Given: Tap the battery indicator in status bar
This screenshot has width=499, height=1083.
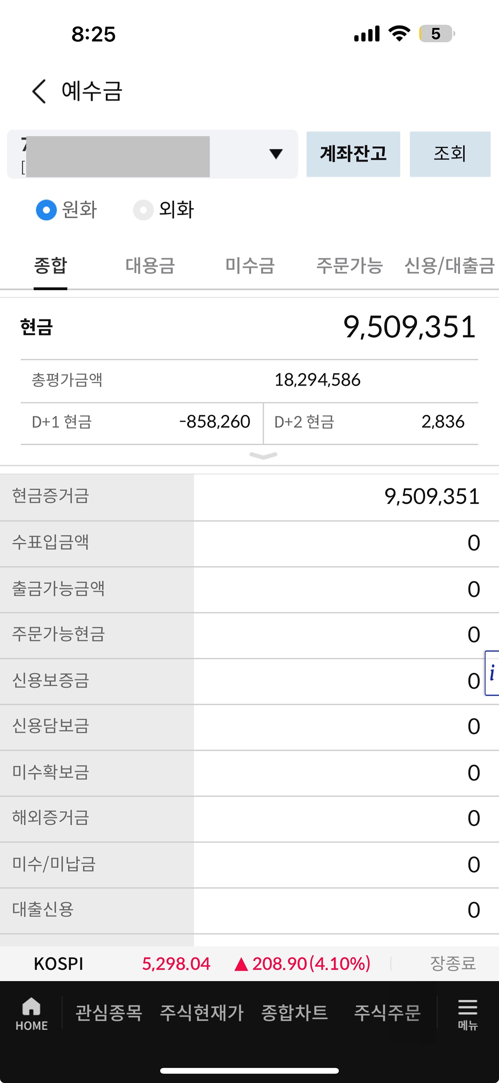Looking at the screenshot, I should pos(436,34).
